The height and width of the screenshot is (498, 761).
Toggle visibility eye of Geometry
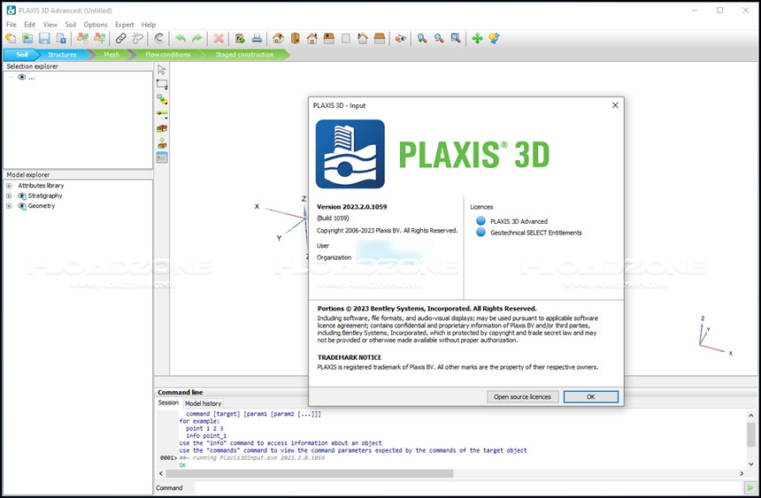click(22, 206)
